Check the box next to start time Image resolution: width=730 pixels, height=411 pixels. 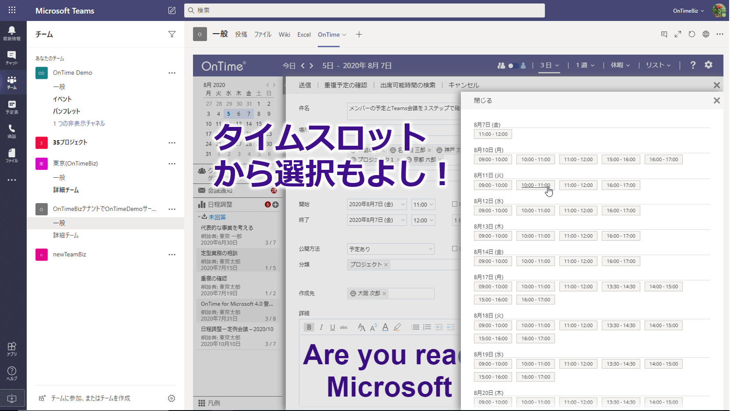click(x=455, y=204)
